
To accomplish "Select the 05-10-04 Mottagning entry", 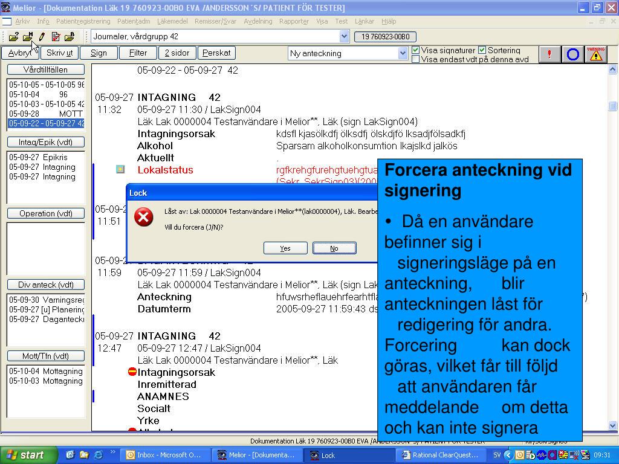I will 46,371.
